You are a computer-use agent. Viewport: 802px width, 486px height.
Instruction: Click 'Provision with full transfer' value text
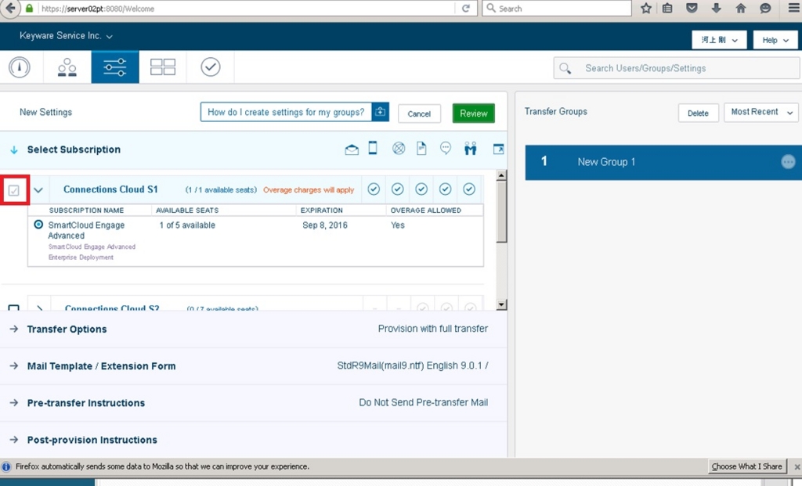(432, 329)
